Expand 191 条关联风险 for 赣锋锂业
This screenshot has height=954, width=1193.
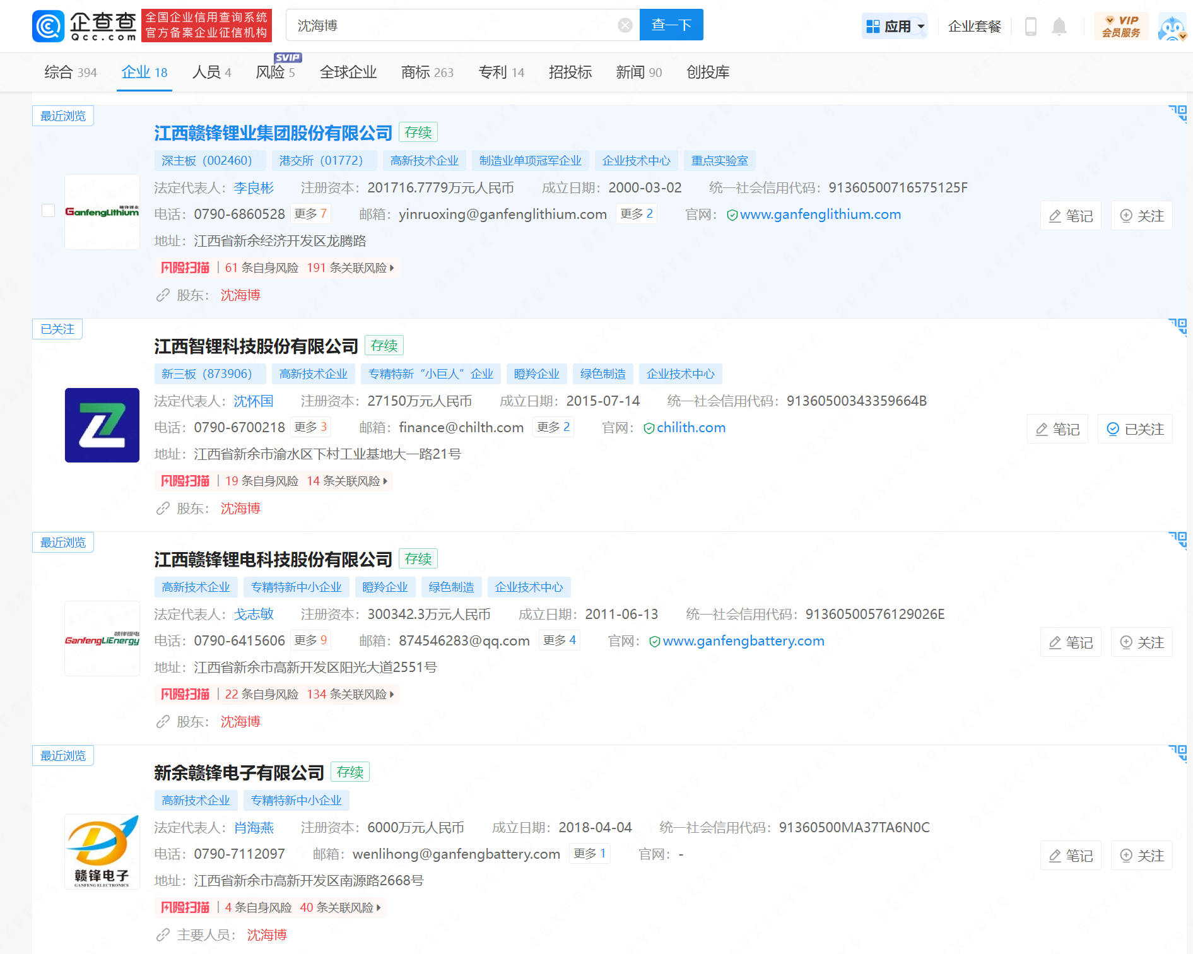click(x=350, y=268)
